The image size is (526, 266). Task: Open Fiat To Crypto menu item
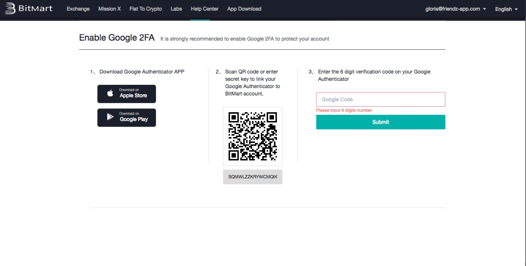(145, 9)
